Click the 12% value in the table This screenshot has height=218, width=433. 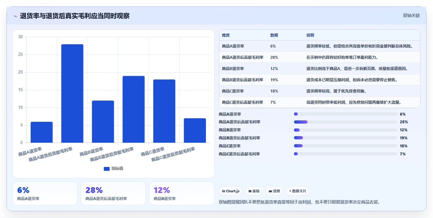(x=274, y=69)
